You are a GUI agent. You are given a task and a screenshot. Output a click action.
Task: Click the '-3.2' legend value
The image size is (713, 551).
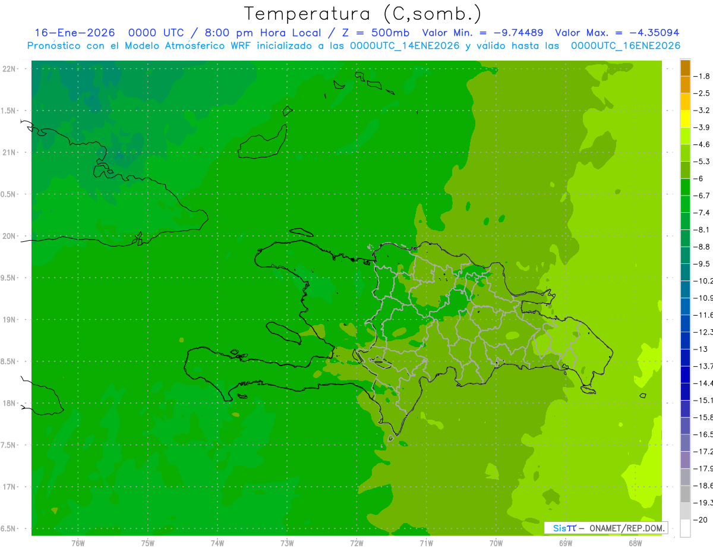(x=702, y=111)
